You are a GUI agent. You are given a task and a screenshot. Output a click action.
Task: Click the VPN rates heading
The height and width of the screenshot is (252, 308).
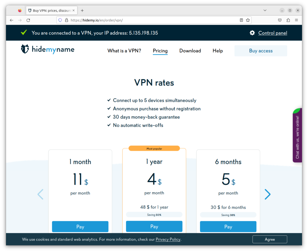154,83
